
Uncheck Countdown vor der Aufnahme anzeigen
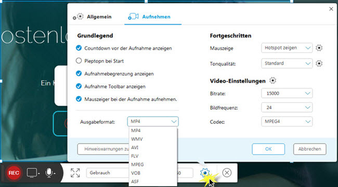pos(79,48)
